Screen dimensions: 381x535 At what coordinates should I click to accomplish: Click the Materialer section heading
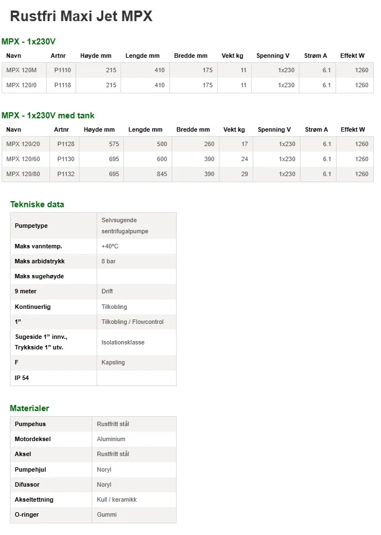coord(29,408)
